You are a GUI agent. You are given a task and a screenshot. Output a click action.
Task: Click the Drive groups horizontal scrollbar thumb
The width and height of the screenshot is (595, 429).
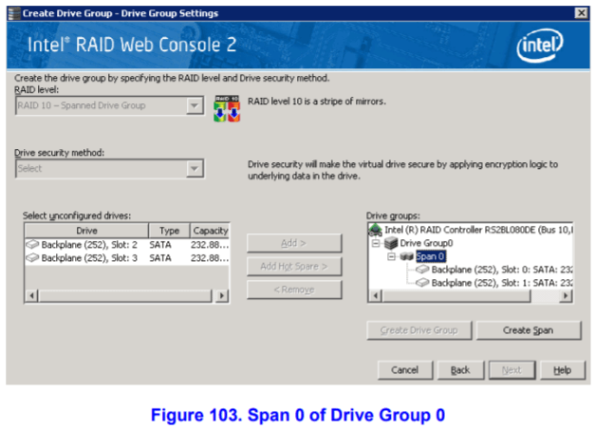click(x=456, y=296)
